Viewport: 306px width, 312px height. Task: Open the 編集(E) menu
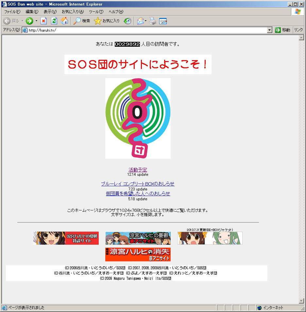click(x=32, y=12)
